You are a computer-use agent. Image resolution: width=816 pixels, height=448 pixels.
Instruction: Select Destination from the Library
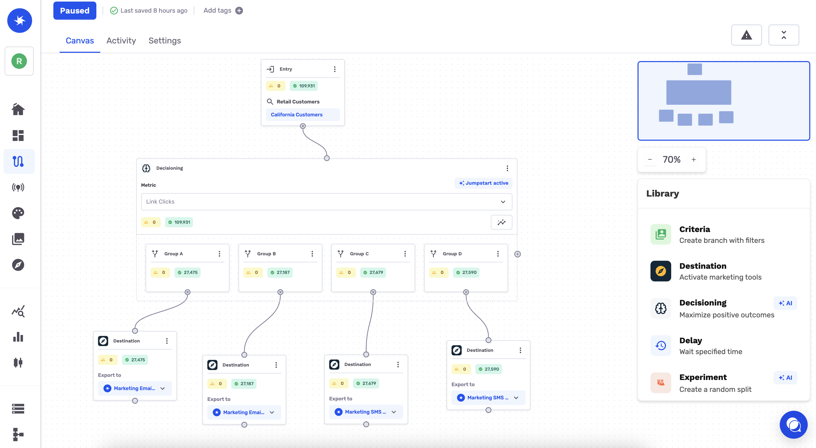click(x=724, y=271)
